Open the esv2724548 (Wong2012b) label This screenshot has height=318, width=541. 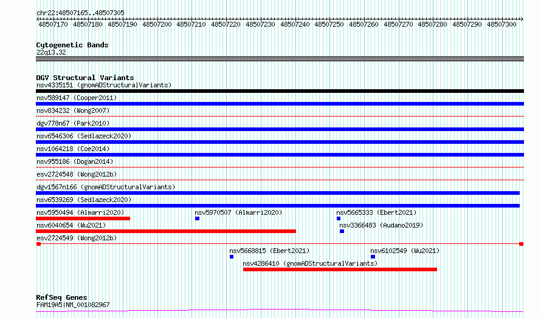pos(77,174)
